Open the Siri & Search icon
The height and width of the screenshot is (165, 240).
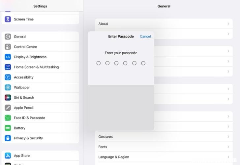click(x=8, y=97)
